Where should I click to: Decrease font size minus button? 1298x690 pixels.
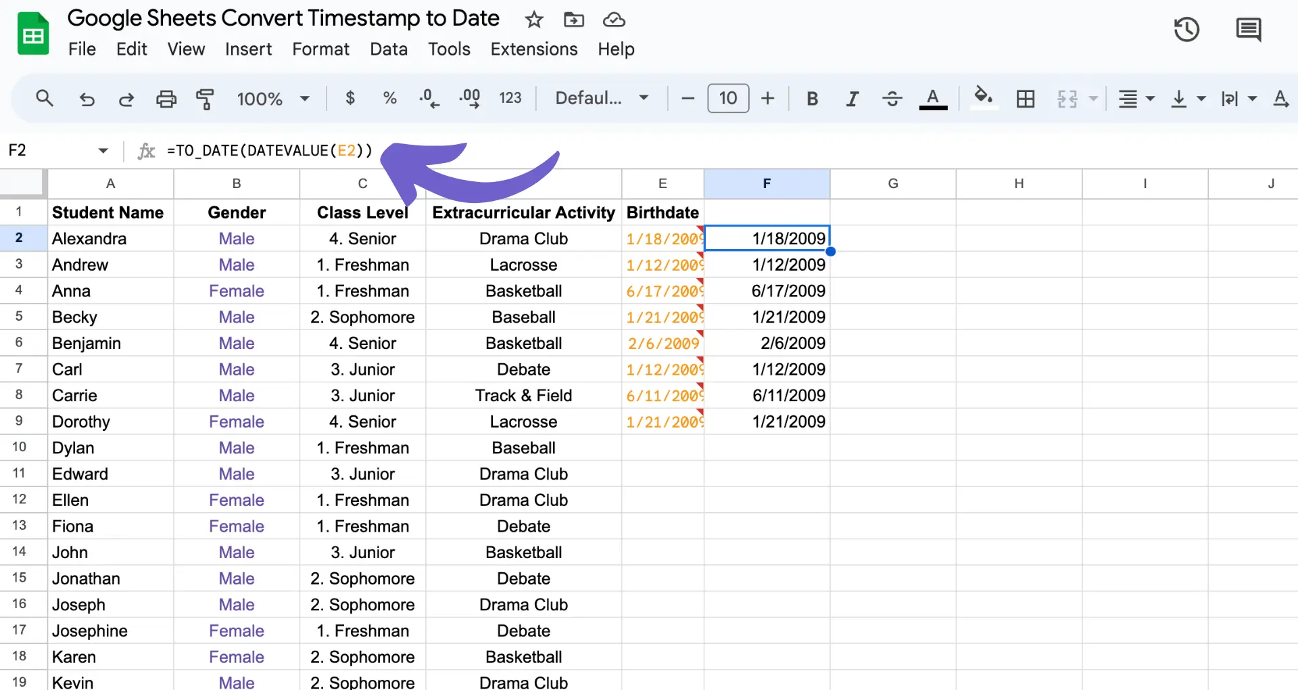688,99
